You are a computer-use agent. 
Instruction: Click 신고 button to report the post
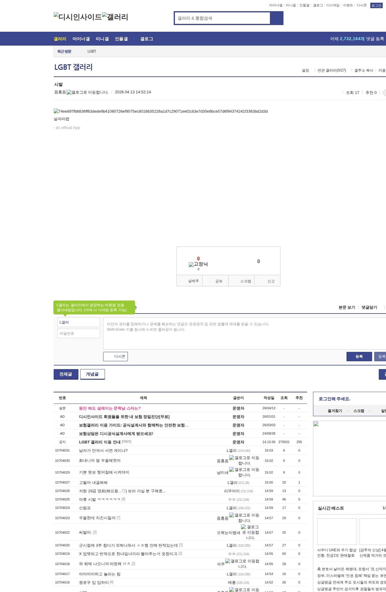click(x=267, y=281)
